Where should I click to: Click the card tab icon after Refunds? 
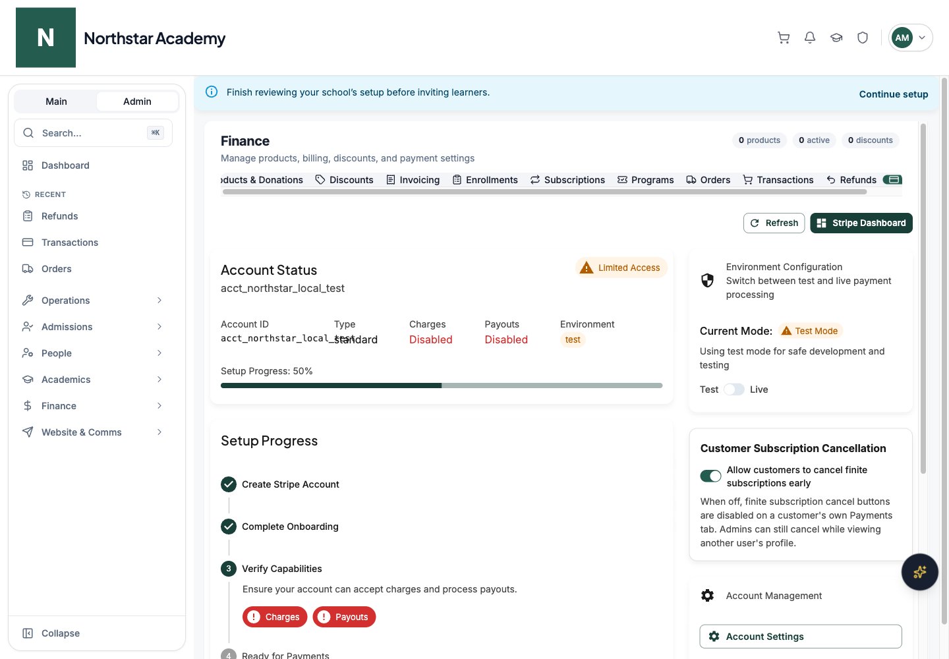(893, 179)
